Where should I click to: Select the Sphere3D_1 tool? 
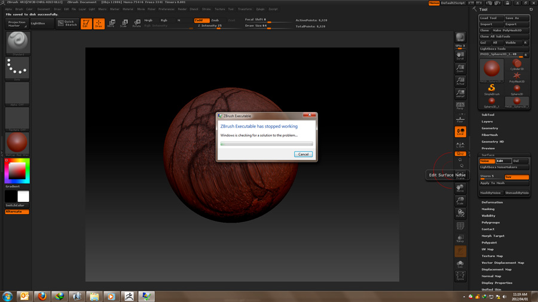492,102
